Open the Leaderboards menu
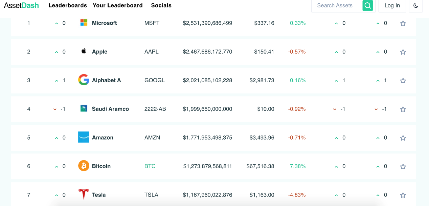The width and height of the screenshot is (429, 206). click(68, 5)
